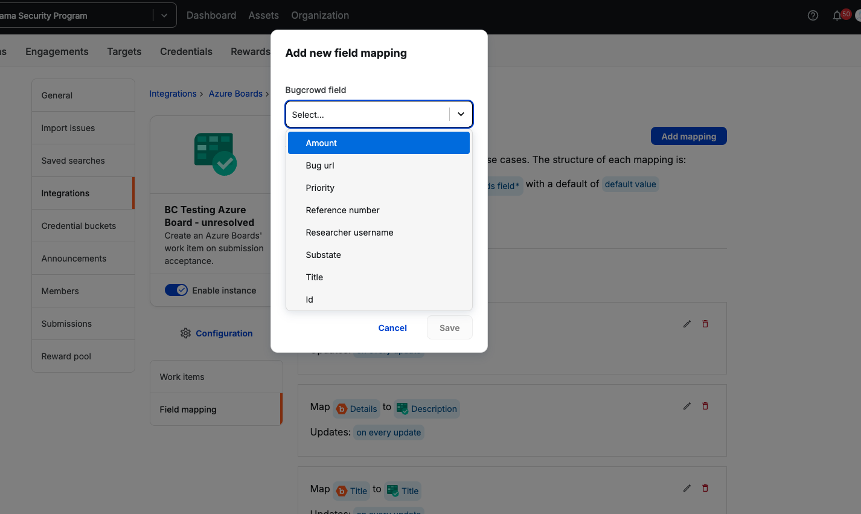Switch to the Credentials tab
The width and height of the screenshot is (861, 514).
(x=186, y=52)
